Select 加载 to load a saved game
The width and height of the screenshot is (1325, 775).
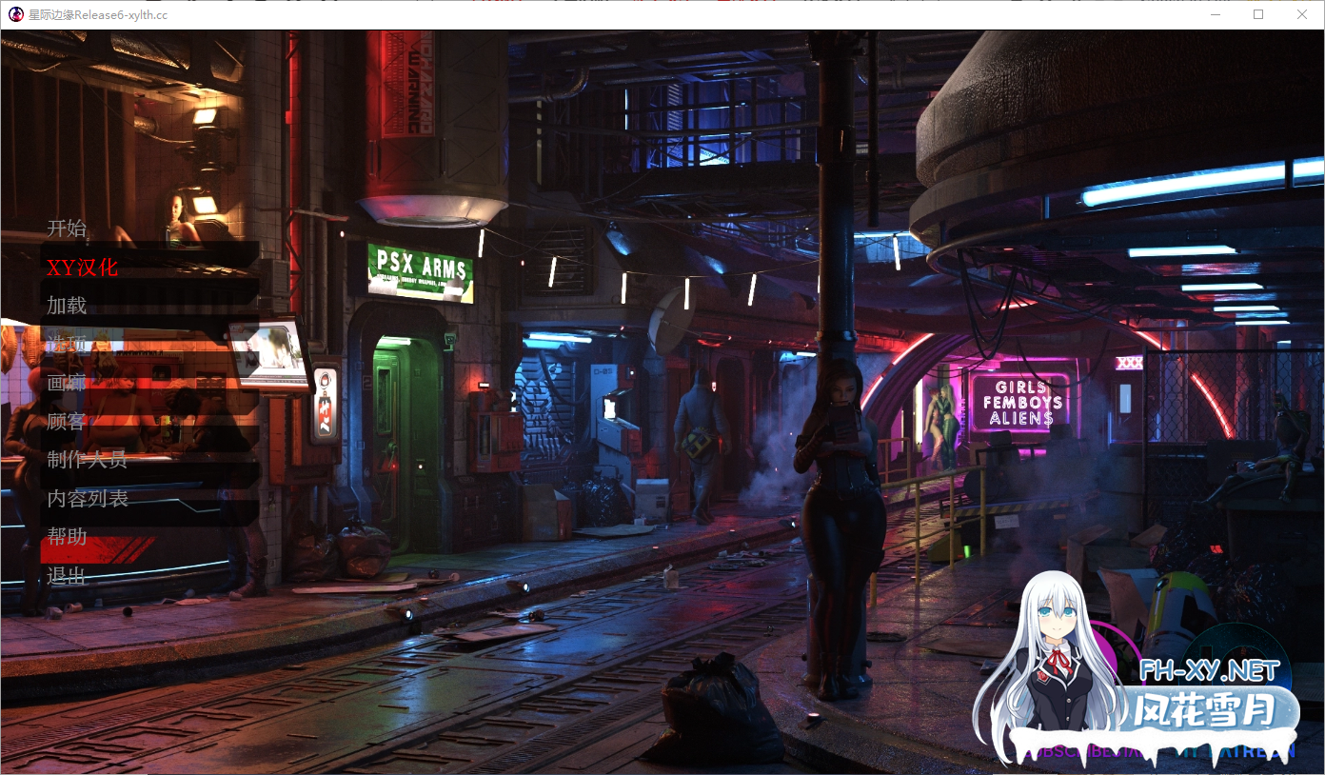tap(65, 306)
